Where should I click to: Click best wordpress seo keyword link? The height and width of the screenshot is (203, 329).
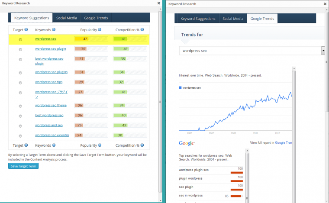pos(49,115)
